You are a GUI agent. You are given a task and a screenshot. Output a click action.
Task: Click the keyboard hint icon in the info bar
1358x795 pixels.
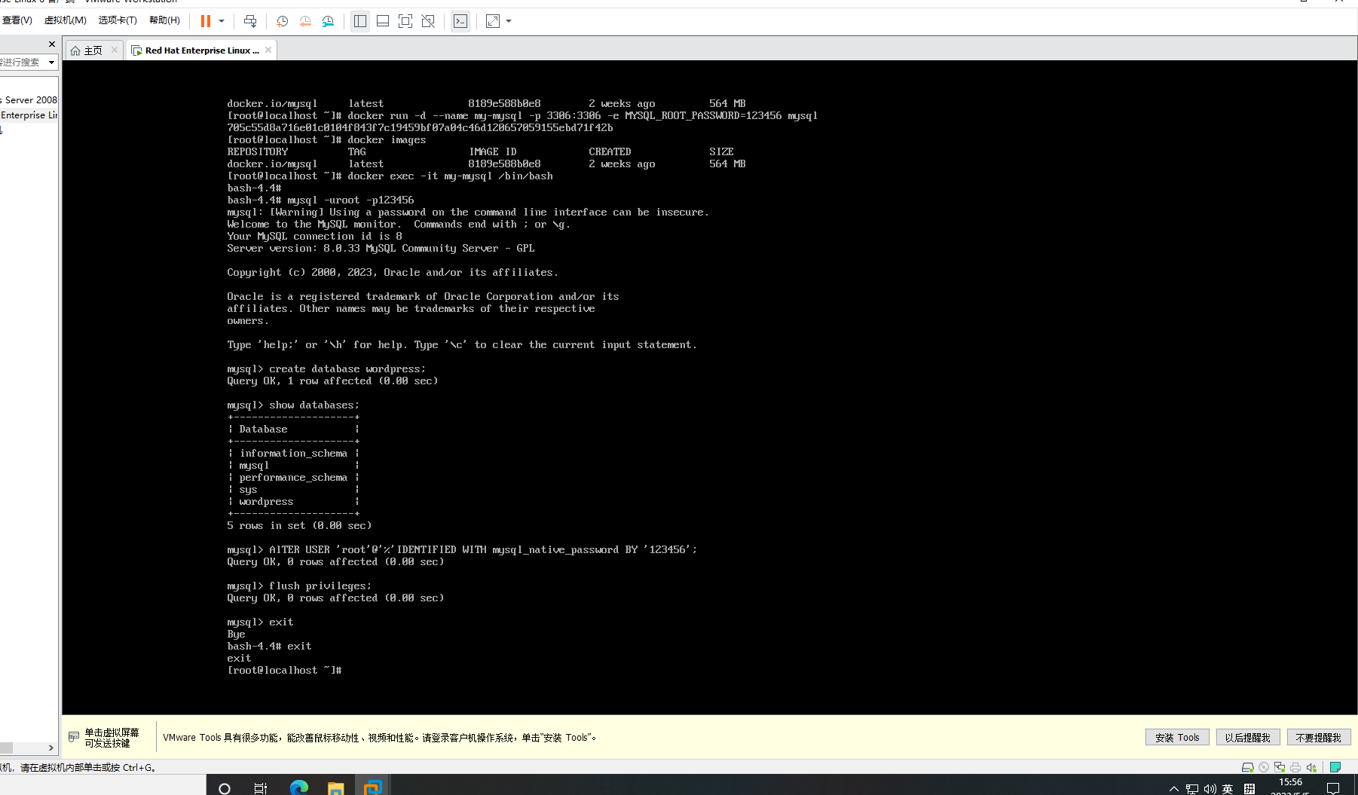click(x=74, y=737)
